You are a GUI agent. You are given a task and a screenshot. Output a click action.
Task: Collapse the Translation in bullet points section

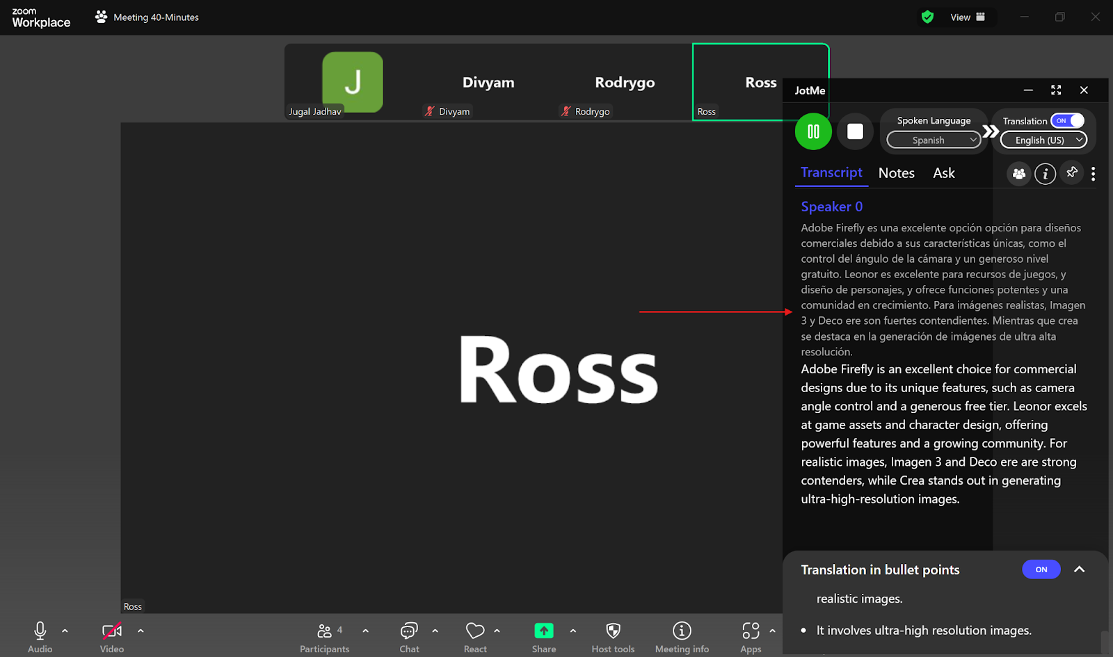coord(1080,569)
